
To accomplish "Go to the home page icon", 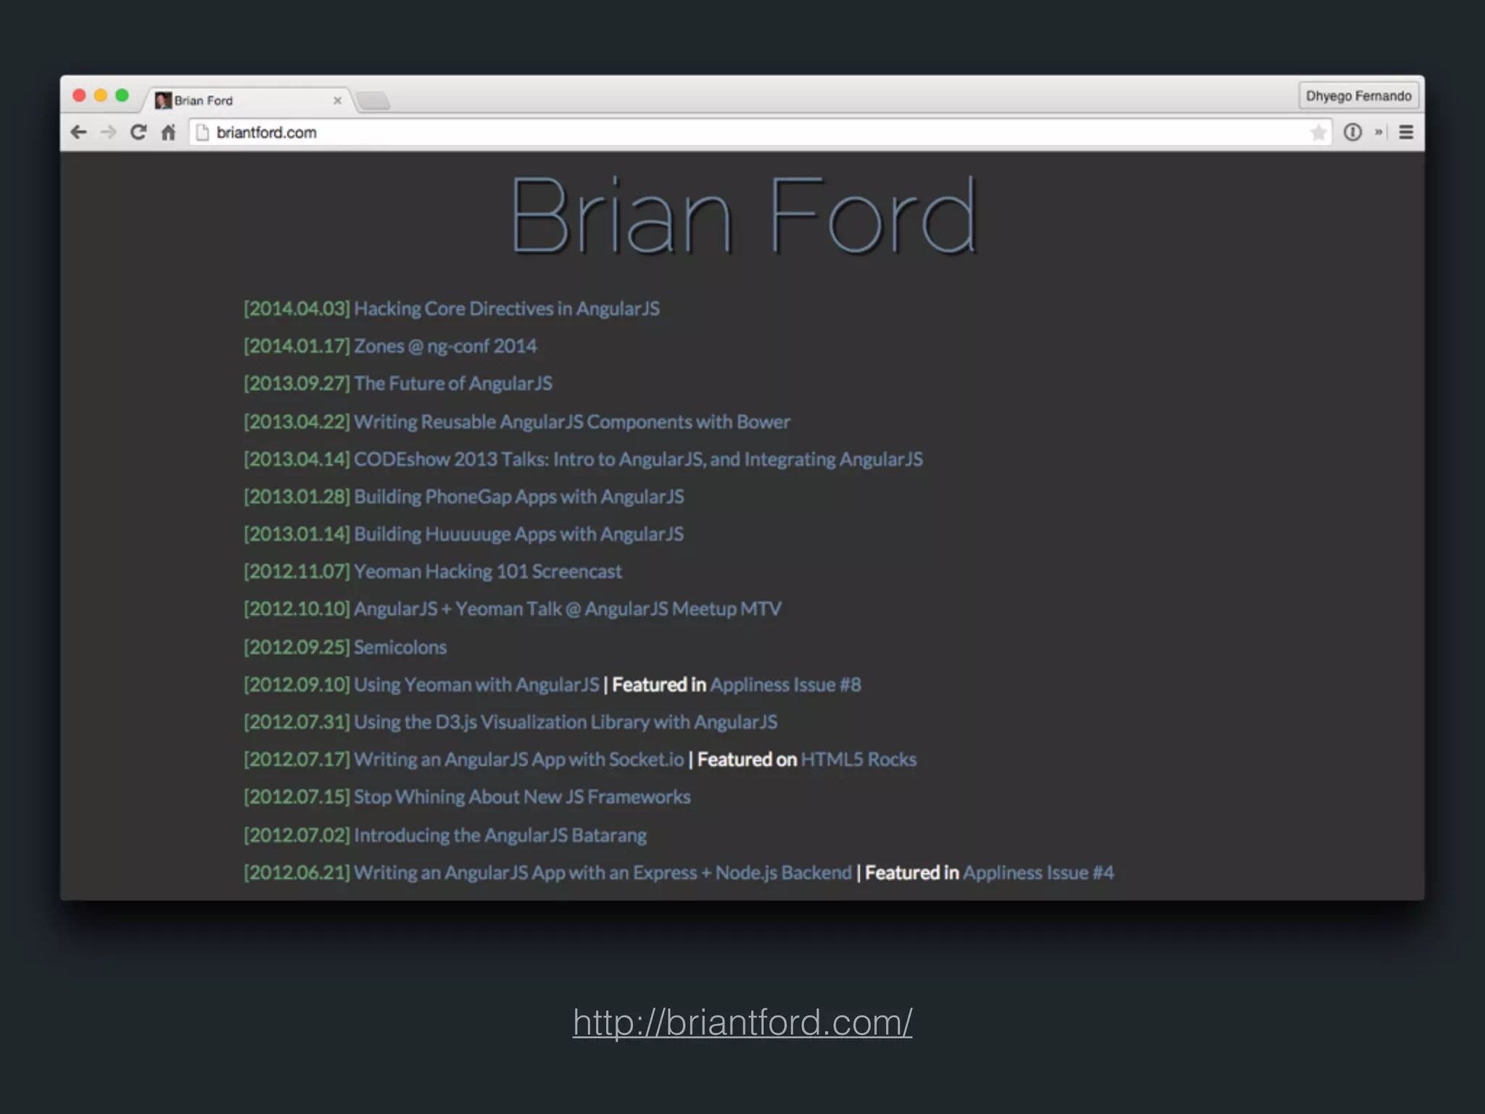I will pos(168,132).
